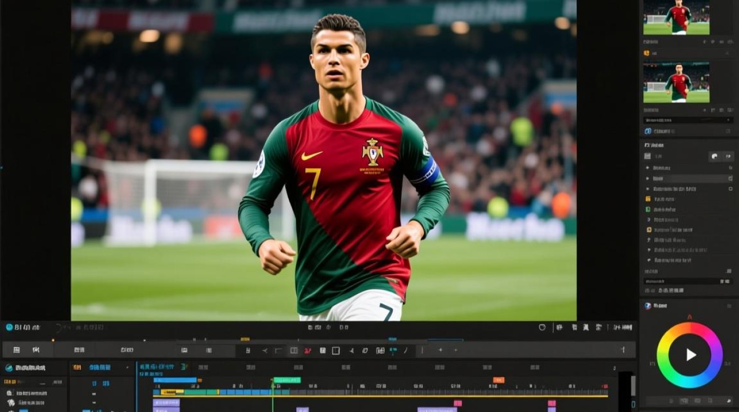Click the green icon in the right panel list
The height and width of the screenshot is (412, 739).
click(648, 209)
